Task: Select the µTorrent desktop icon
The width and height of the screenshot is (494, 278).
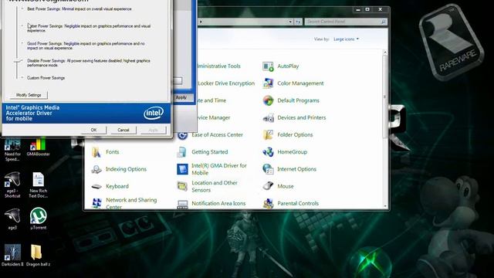Action: click(x=38, y=219)
